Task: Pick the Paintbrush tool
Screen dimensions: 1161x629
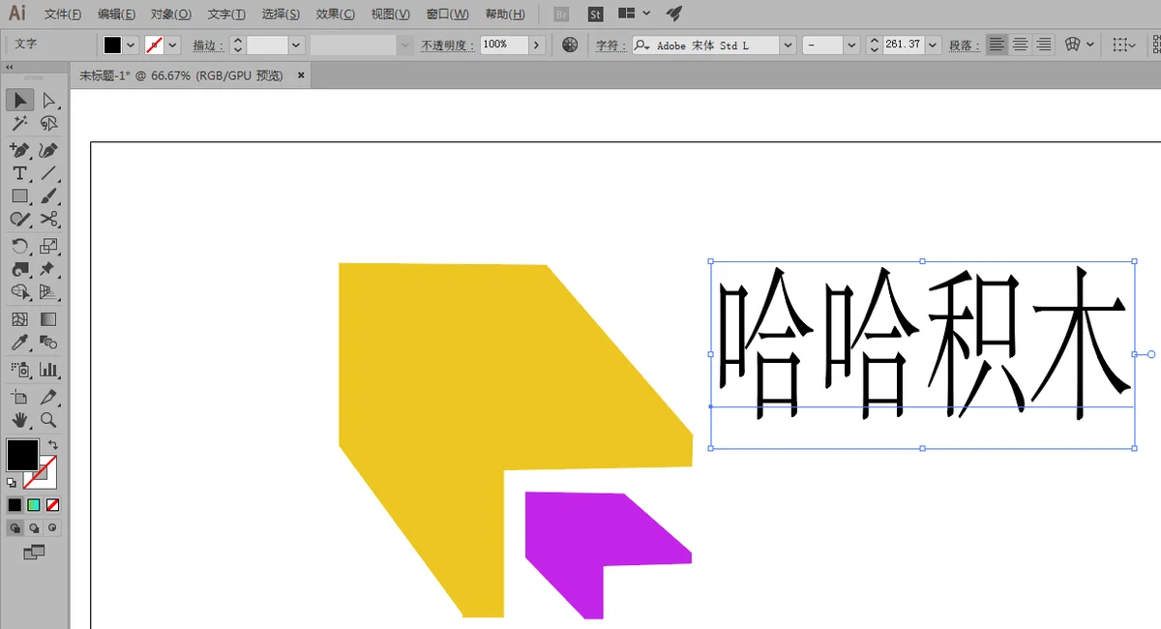Action: (x=48, y=196)
